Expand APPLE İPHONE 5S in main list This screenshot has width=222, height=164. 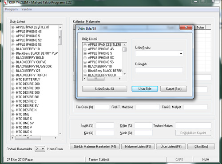(13, 44)
